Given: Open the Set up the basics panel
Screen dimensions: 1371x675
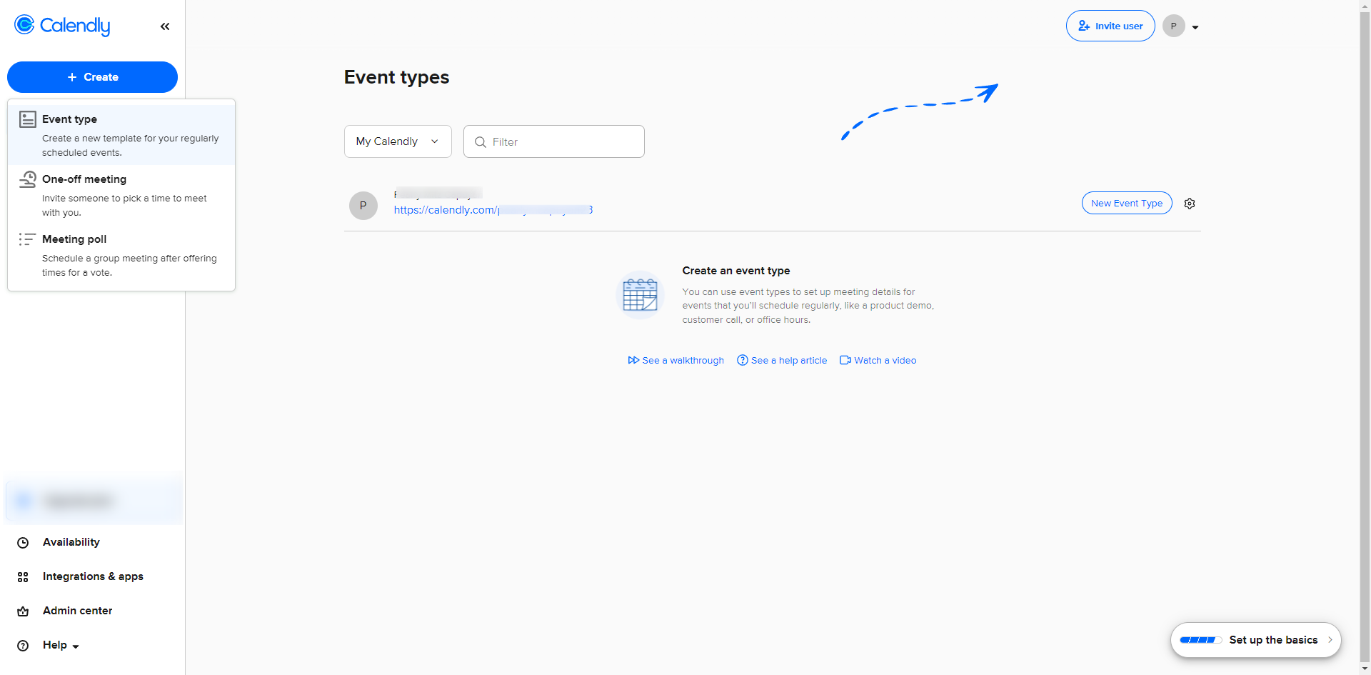Looking at the screenshot, I should [1256, 640].
